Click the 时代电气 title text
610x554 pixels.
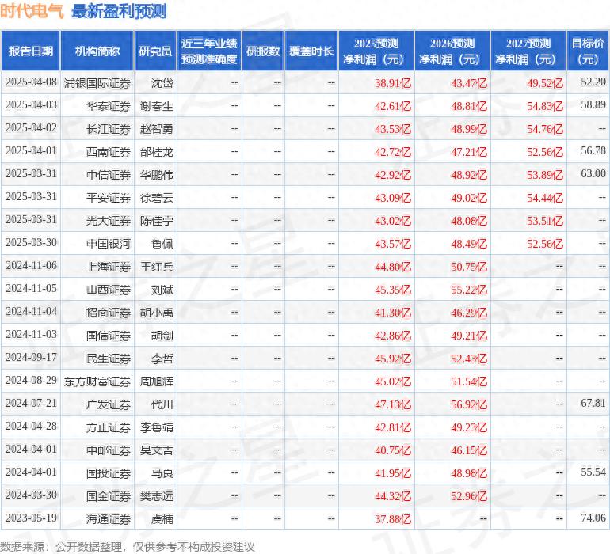point(32,11)
